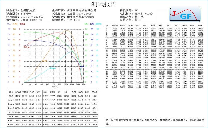This screenshot has height=128, width=208.
Task: Click the 测试报告 report title
Action: (104, 5)
